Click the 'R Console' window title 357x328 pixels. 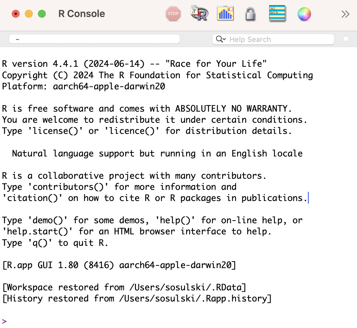pyautogui.click(x=82, y=14)
